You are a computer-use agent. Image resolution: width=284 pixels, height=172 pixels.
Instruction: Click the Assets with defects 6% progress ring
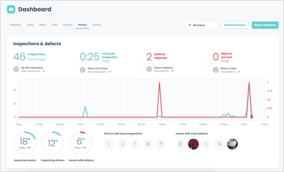point(80,143)
